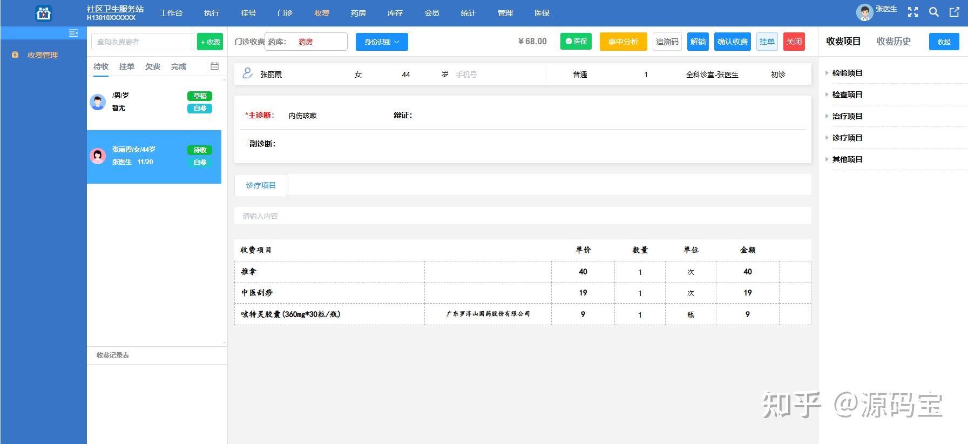Click the 收费管理 sidebar icon
968x444 pixels.
[15, 55]
